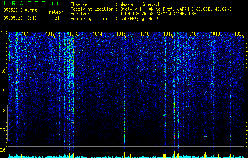Click the meteor echo spot at 1919
The width and height of the screenshot is (248, 158).
218,113
